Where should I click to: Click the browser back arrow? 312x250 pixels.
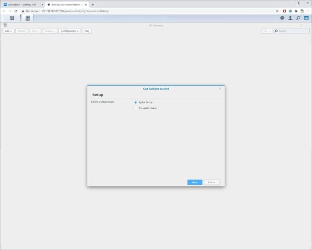4,12
